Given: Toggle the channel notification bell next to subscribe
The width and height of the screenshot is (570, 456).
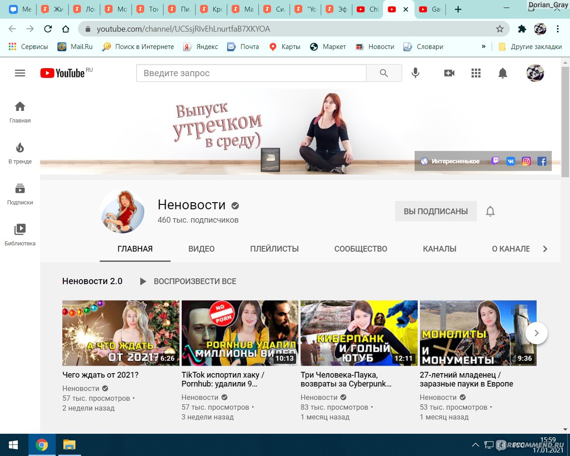Looking at the screenshot, I should click(490, 211).
